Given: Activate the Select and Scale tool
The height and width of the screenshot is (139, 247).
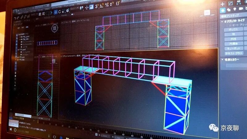Looking at the screenshot, I should pyautogui.click(x=64, y=11).
